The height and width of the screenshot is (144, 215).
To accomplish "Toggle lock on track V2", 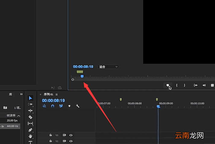I will (x=51, y=141).
